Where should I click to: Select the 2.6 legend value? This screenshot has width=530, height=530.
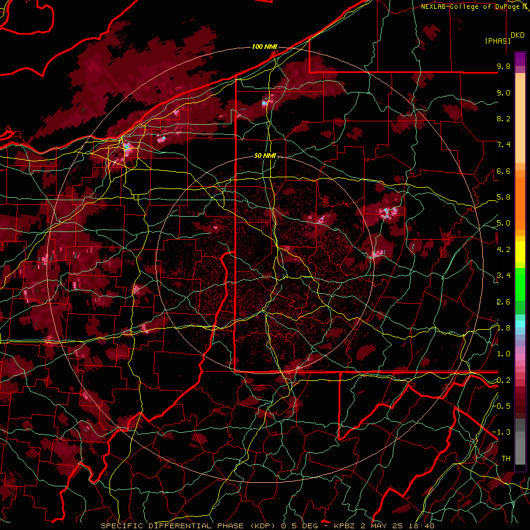click(503, 302)
